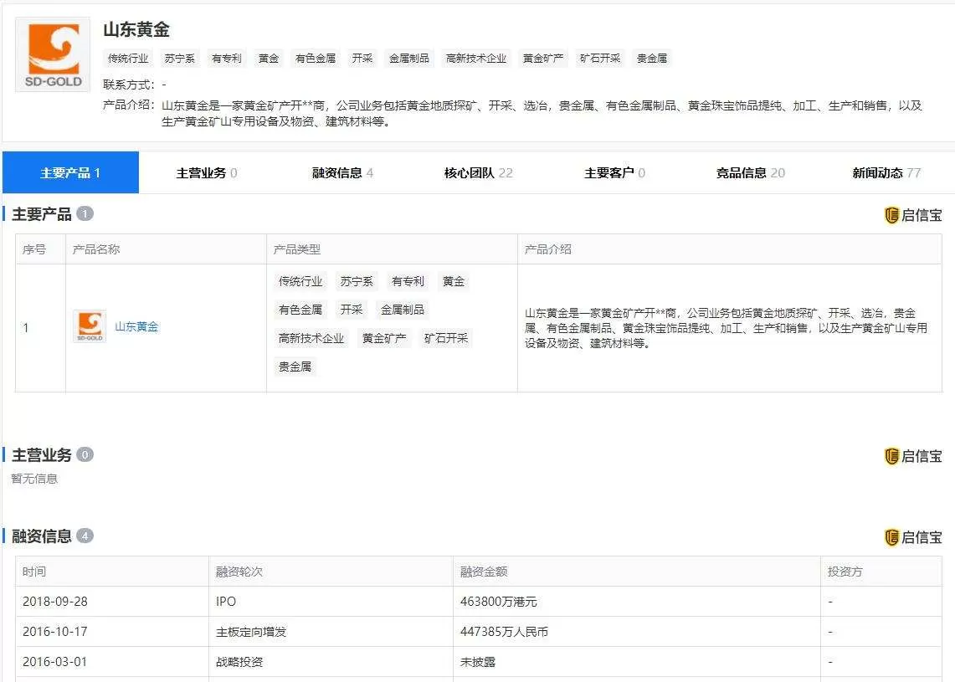Click table tag 高新技术企业 in 产品类型
Viewport: 955px width, 682px height.
(x=311, y=339)
